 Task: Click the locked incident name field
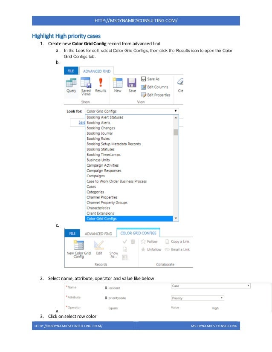pyautogui.click(x=112, y=288)
